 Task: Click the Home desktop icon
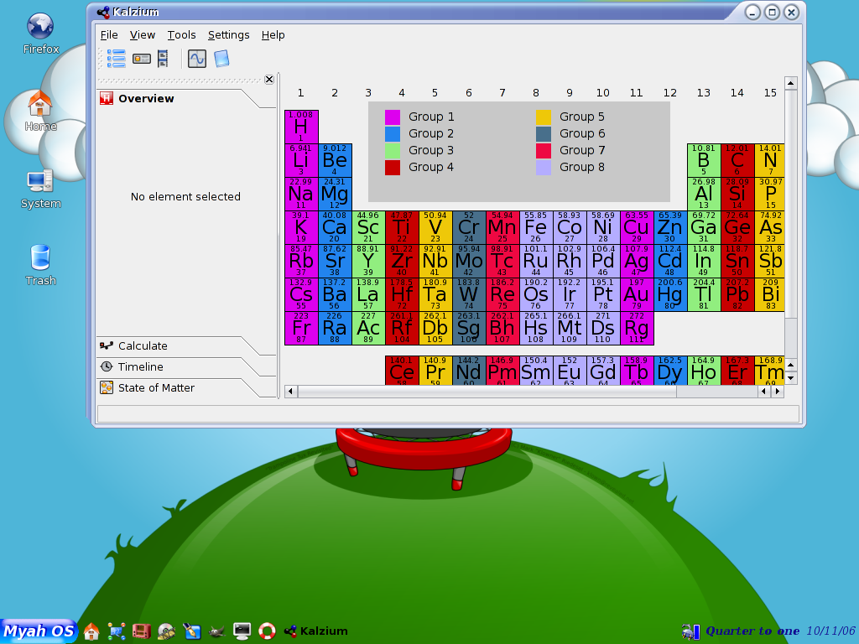pos(40,112)
